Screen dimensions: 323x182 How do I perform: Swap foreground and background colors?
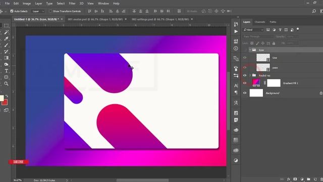7,96
